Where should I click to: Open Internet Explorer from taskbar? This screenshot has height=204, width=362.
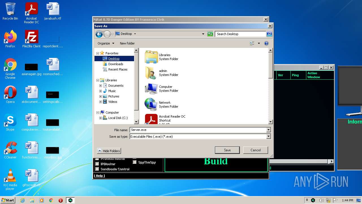pyautogui.click(x=23, y=200)
